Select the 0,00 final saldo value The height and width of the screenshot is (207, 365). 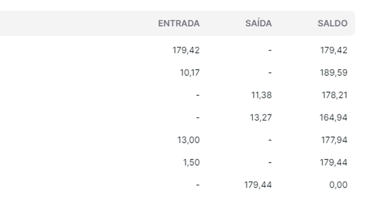tap(338, 185)
